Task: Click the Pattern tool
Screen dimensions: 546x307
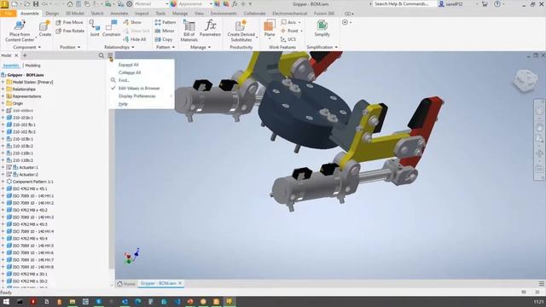Action: coord(165,22)
